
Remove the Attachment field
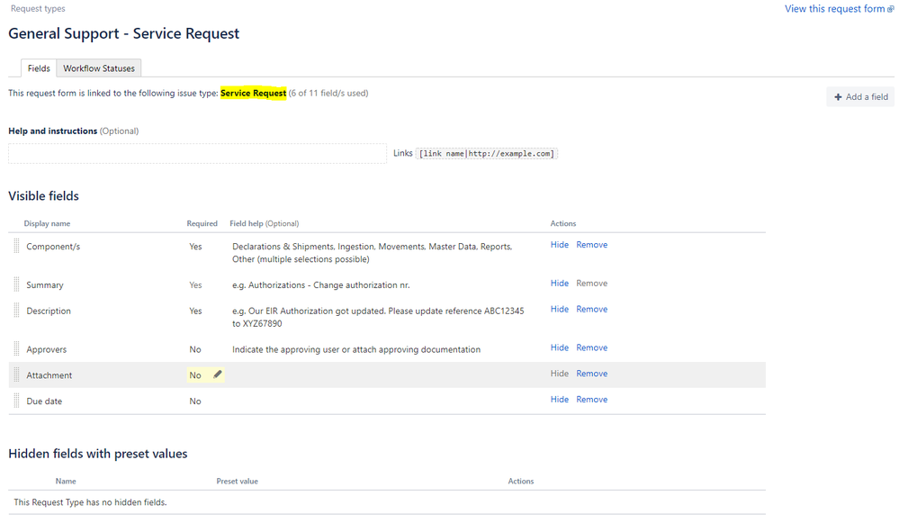(592, 374)
